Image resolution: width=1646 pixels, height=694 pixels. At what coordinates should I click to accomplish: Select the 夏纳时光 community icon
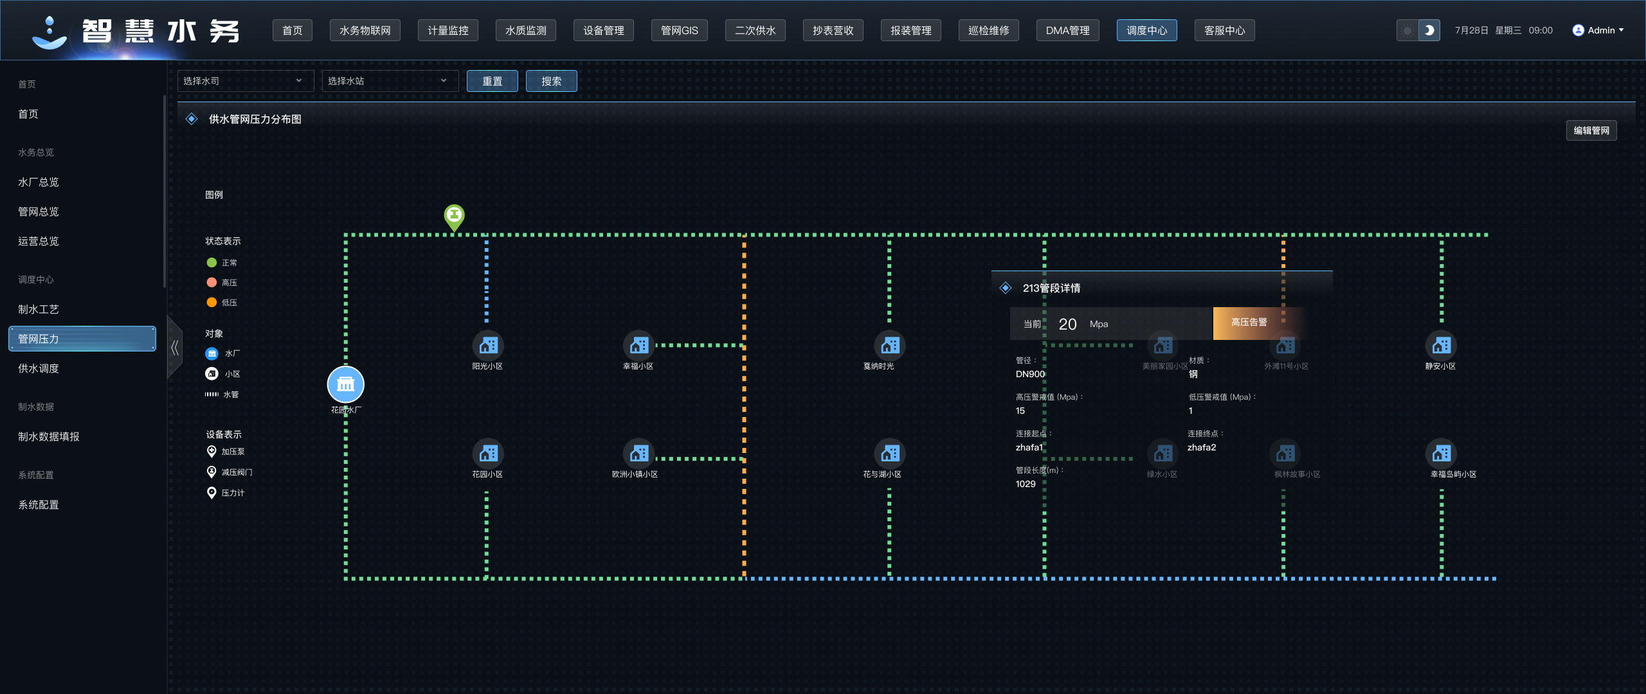click(890, 346)
